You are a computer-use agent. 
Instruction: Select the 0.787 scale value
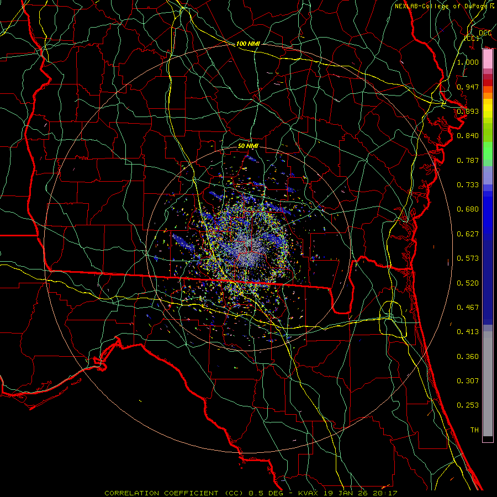point(468,160)
